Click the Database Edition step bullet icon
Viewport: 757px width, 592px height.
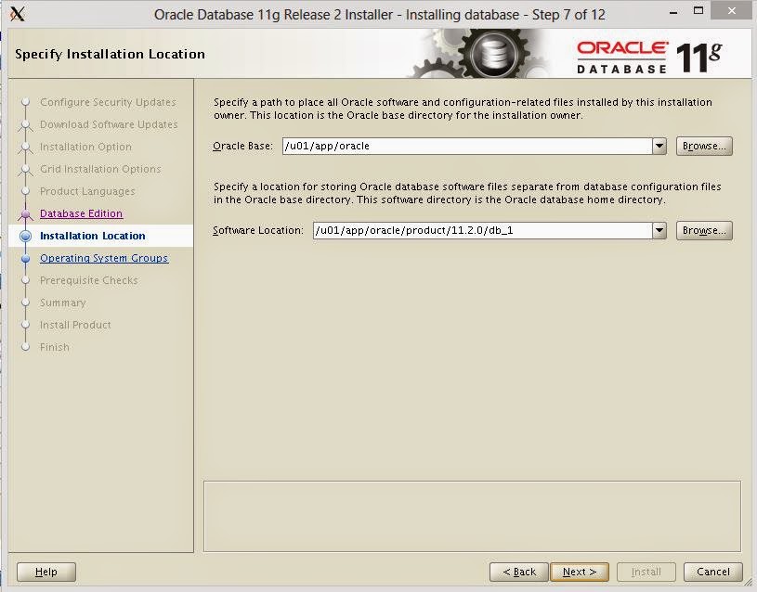tap(26, 213)
